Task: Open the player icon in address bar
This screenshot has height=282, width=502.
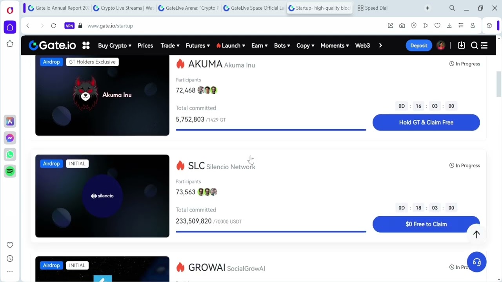Action: click(x=426, y=25)
